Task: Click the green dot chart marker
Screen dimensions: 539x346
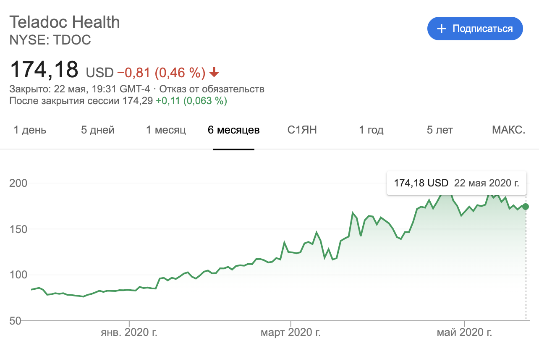Action: (x=526, y=207)
